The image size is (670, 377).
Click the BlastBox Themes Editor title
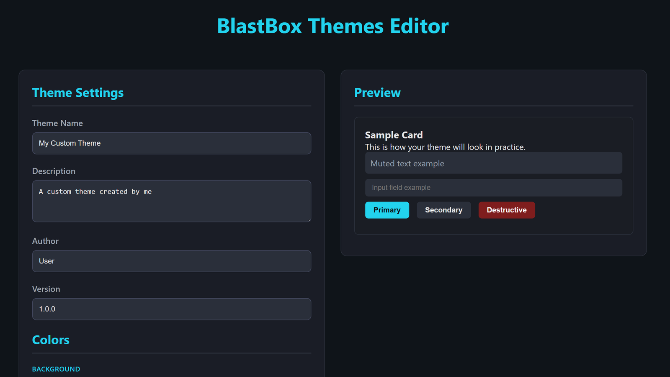pyautogui.click(x=333, y=26)
